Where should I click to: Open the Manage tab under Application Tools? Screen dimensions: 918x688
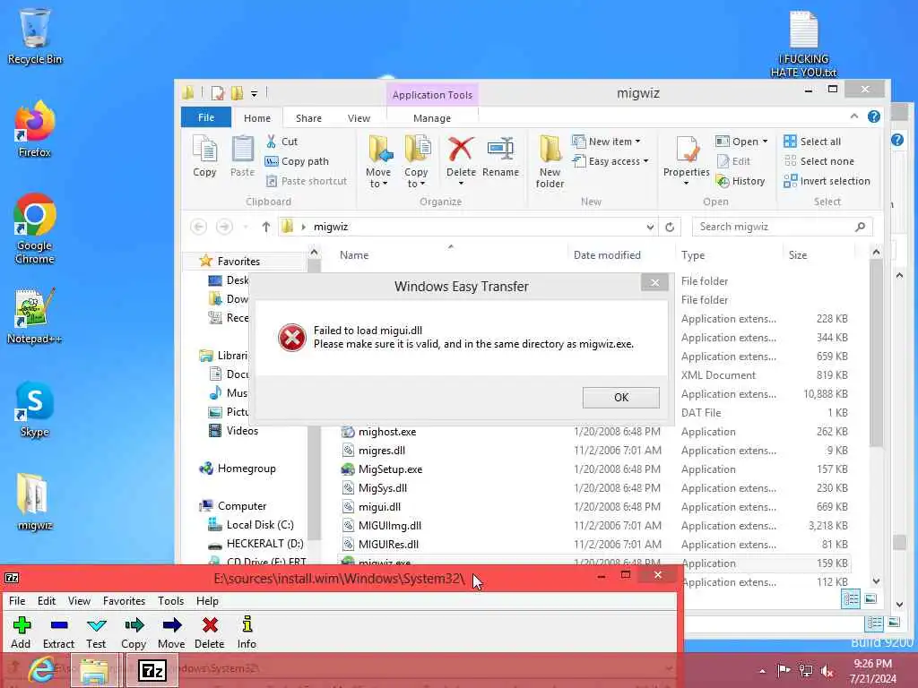tap(432, 118)
